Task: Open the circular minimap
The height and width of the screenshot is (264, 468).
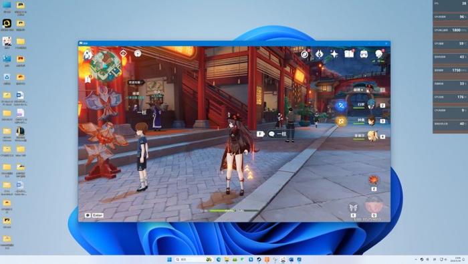Action: (106, 66)
